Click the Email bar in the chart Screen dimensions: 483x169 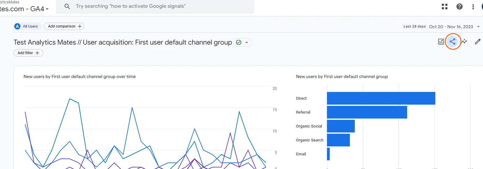pyautogui.click(x=328, y=154)
